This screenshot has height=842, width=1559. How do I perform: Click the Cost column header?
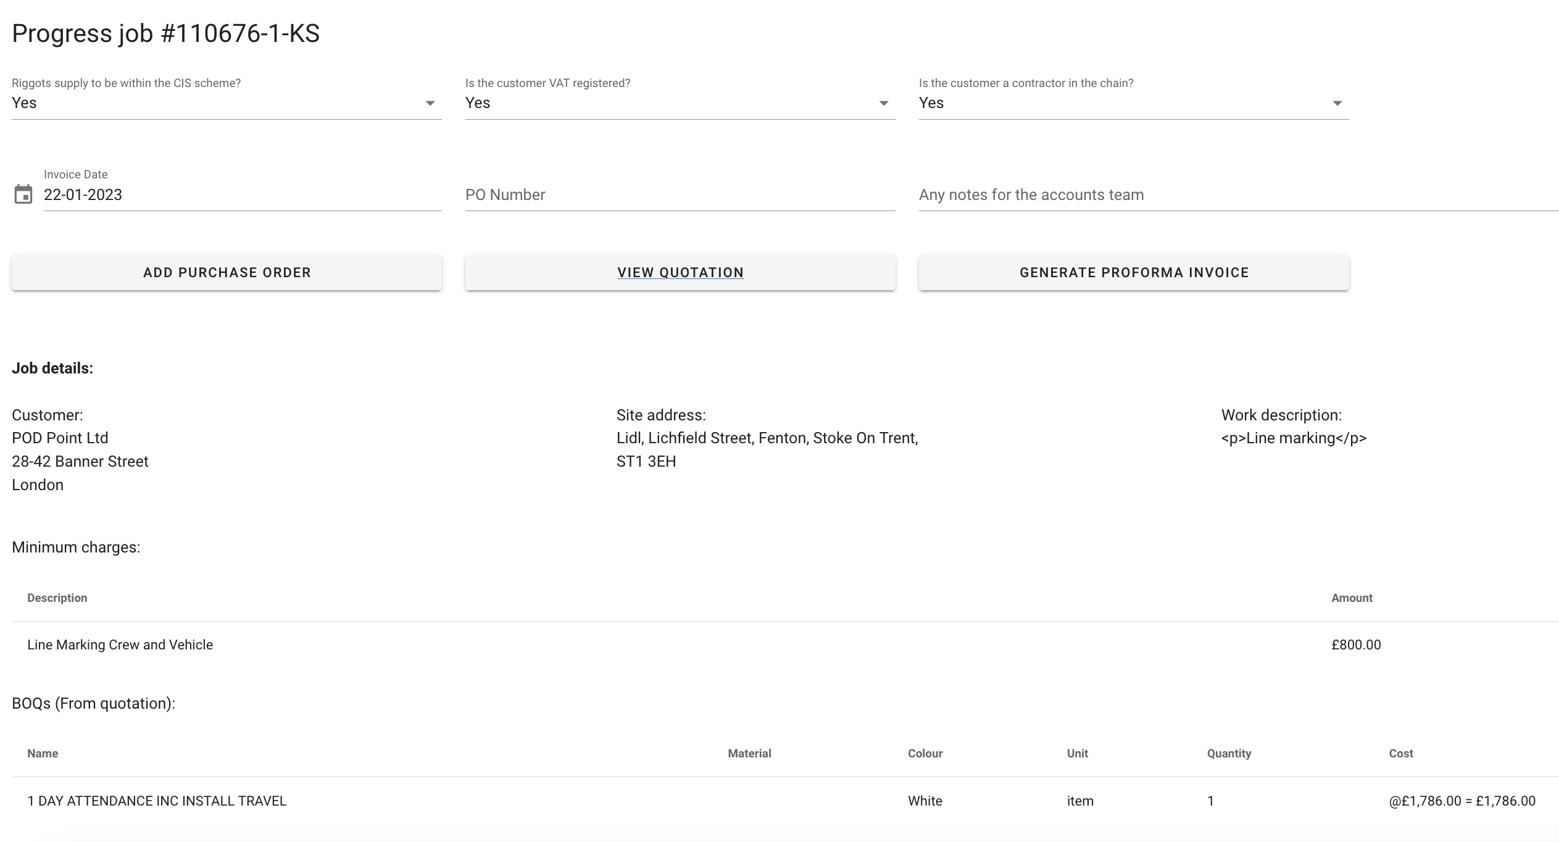tap(1400, 754)
